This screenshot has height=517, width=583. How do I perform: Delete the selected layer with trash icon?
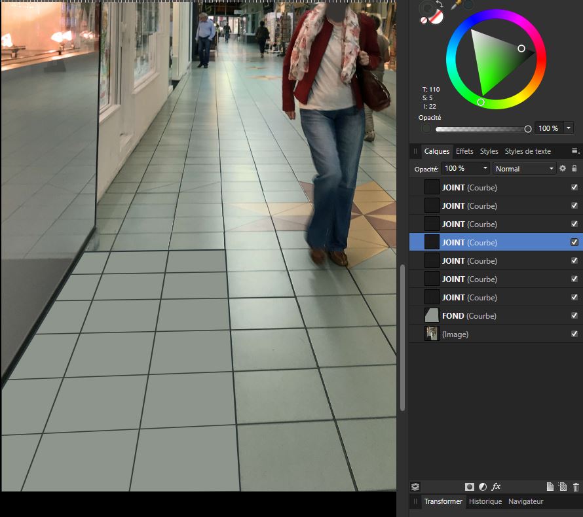(576, 487)
